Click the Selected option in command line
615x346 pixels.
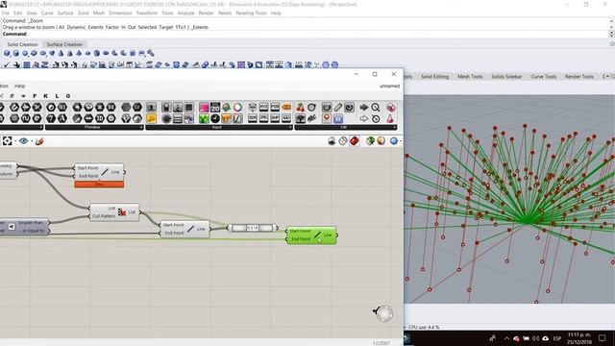147,27
